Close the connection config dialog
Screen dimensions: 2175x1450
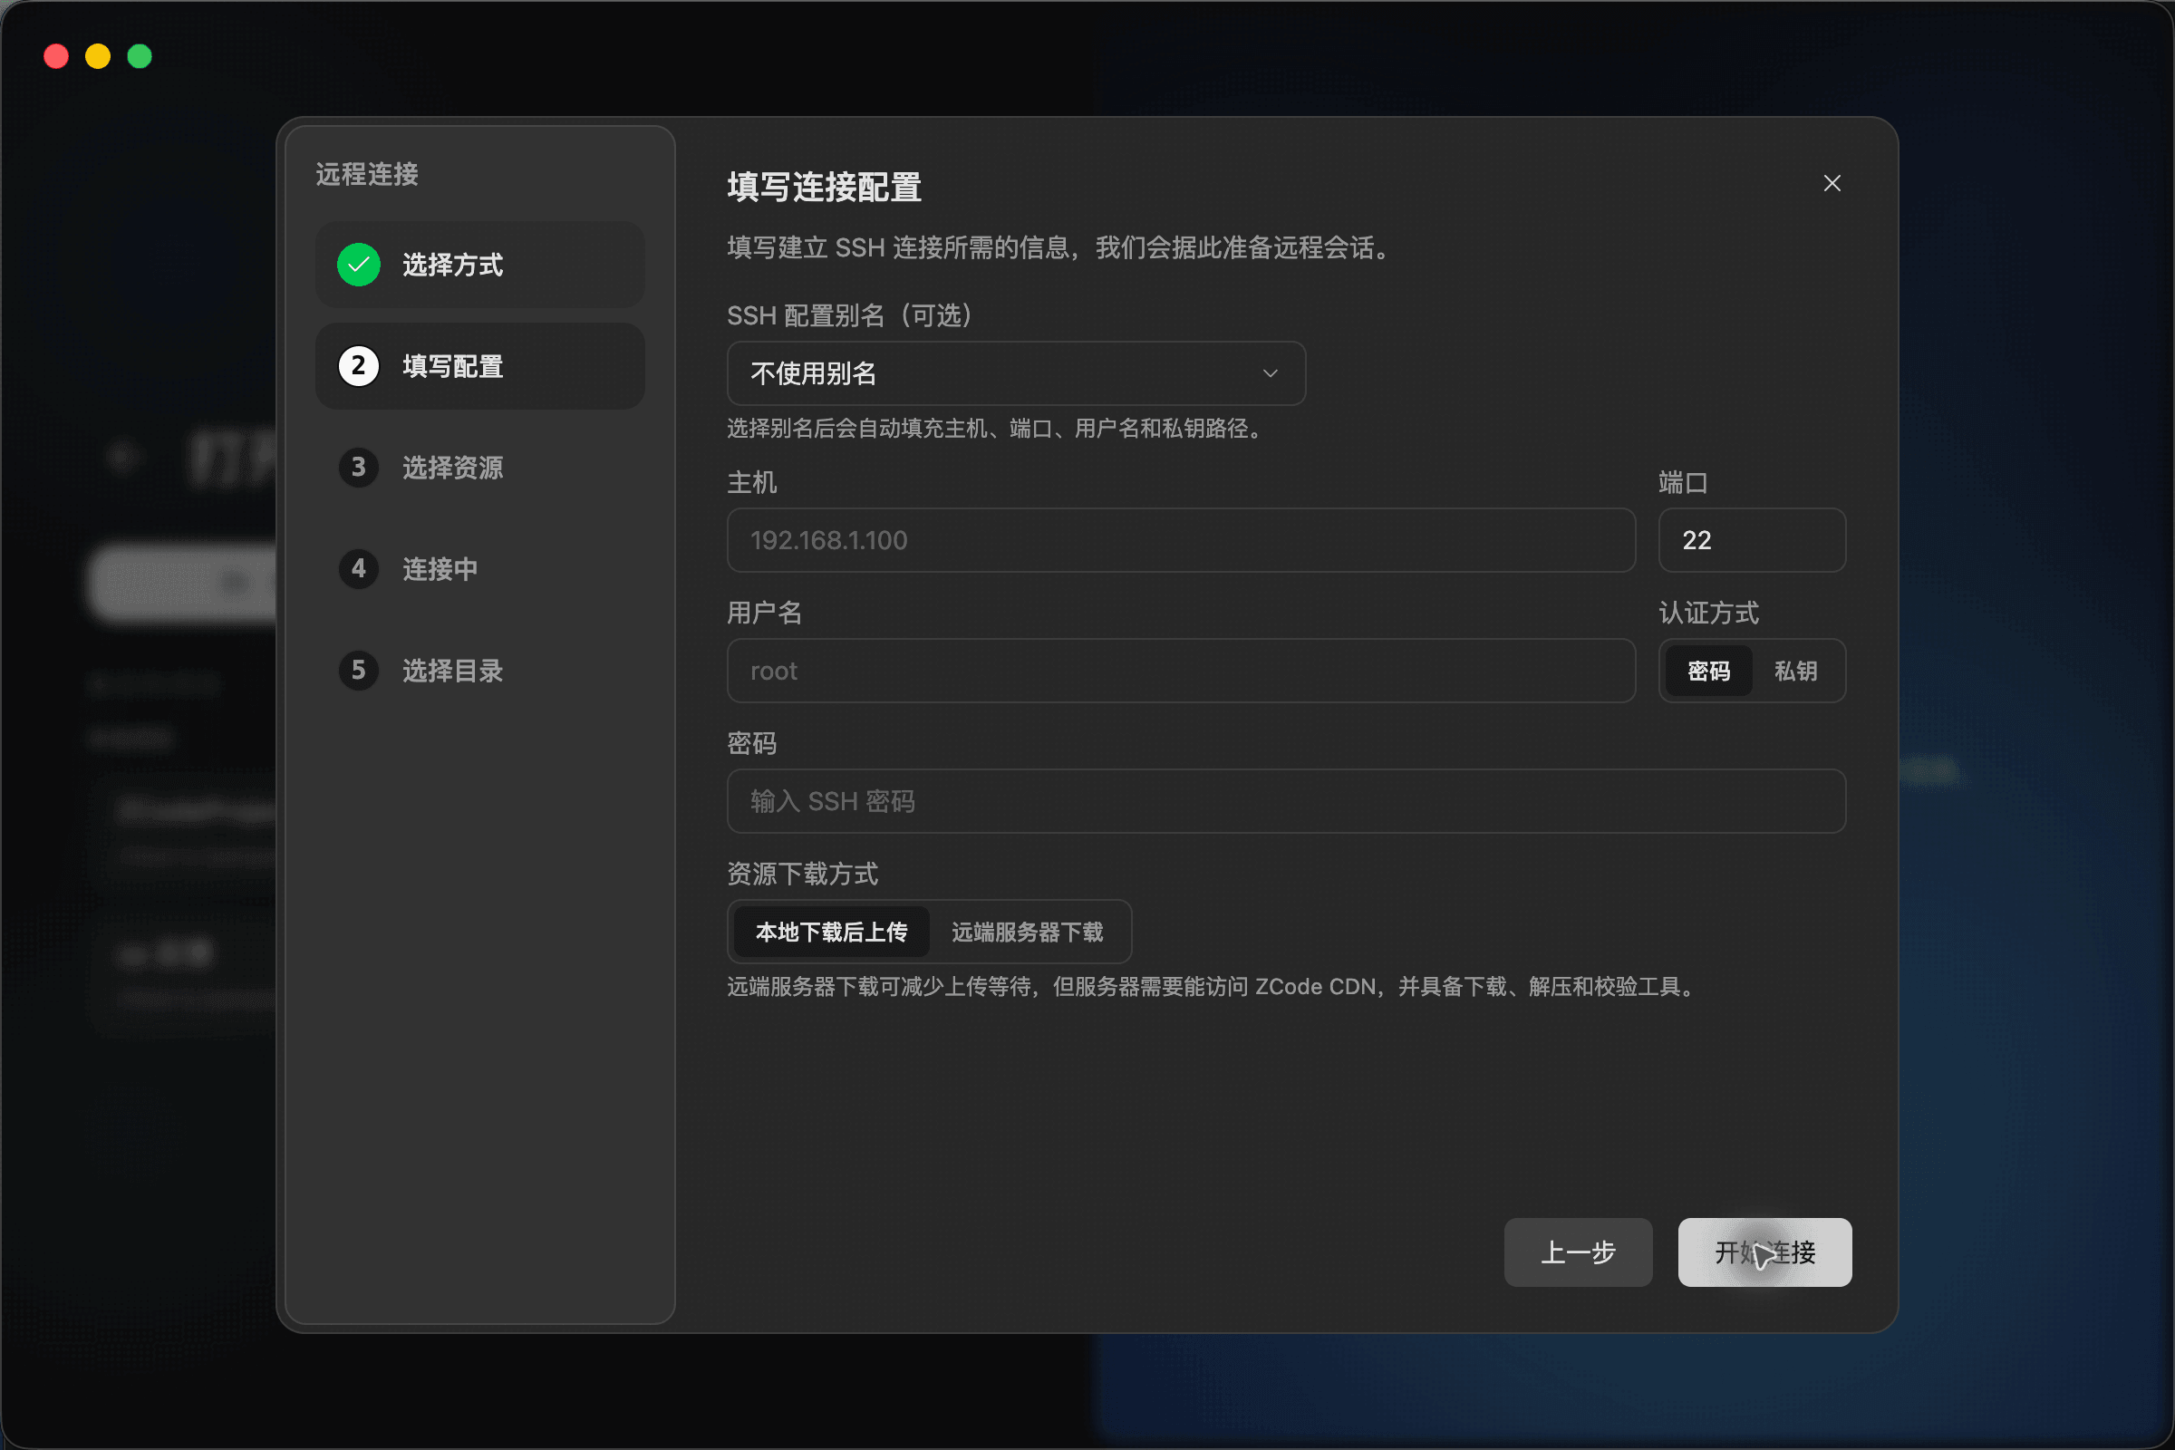(1831, 183)
